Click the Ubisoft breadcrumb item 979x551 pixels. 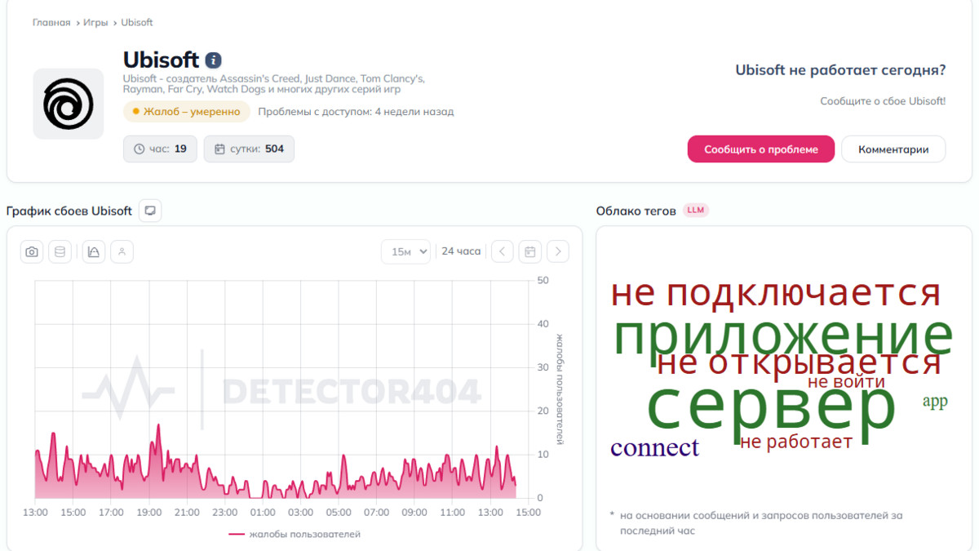pos(137,23)
